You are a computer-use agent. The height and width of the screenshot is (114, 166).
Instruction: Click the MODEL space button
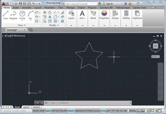click(133, 111)
